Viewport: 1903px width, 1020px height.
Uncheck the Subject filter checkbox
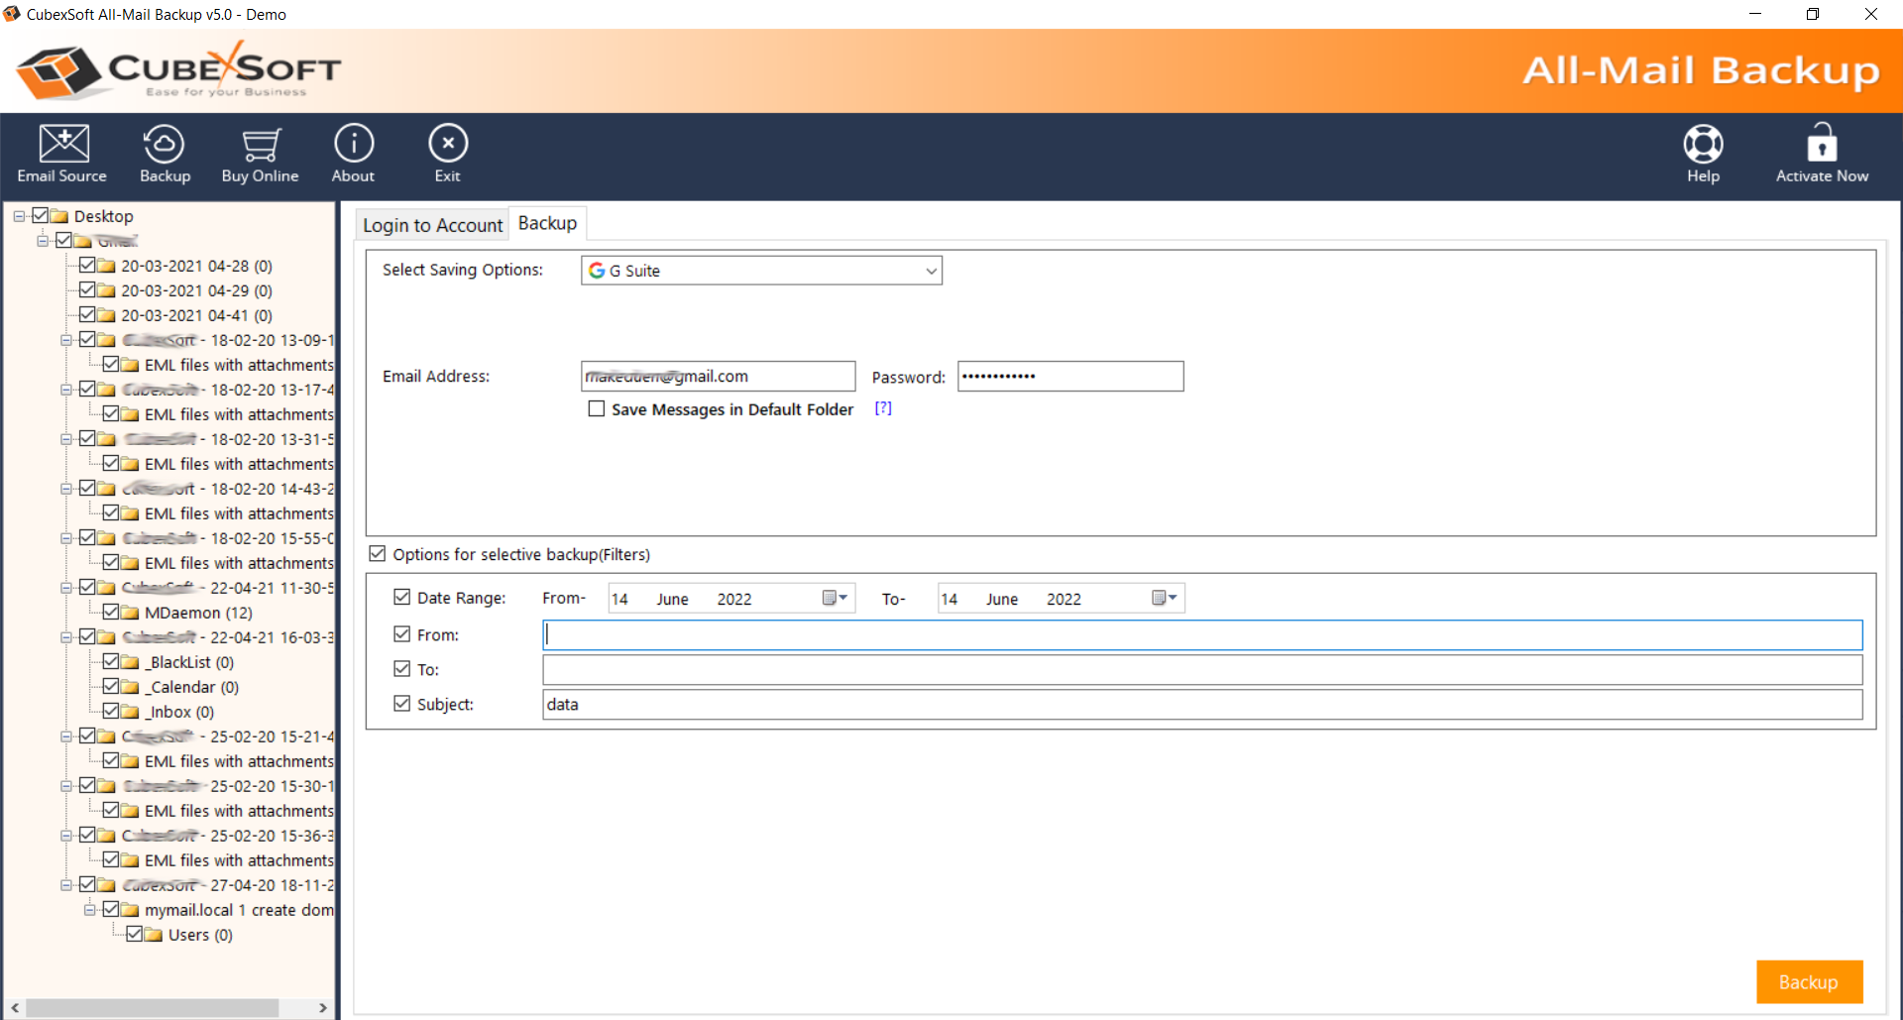click(401, 703)
